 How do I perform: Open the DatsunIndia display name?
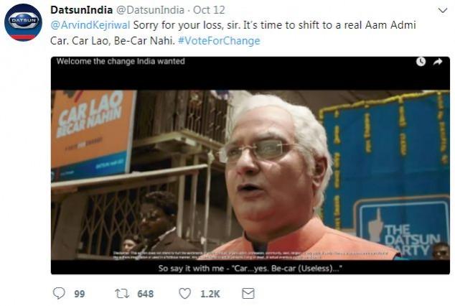pos(82,10)
